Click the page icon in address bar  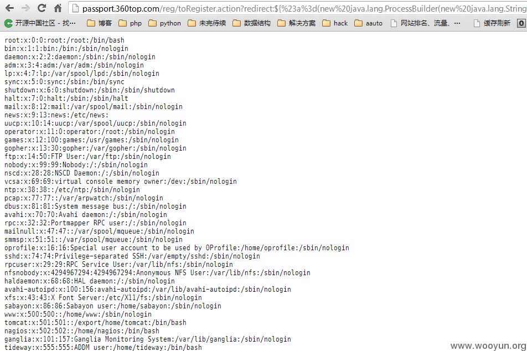pos(76,8)
